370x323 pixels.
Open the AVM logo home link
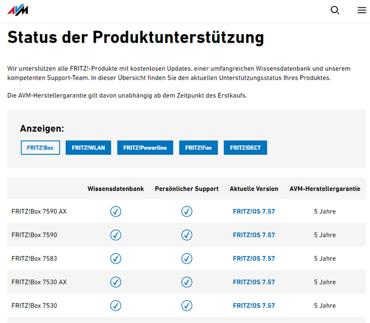point(18,10)
